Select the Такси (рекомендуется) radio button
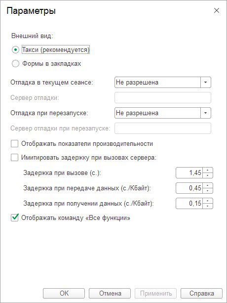 (x=15, y=50)
